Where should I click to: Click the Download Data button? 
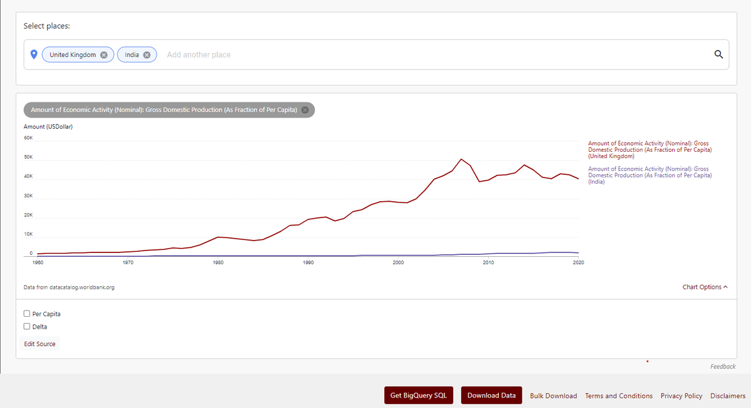tap(491, 396)
